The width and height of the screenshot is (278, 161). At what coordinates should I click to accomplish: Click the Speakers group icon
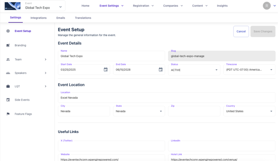pyautogui.click(x=8, y=73)
